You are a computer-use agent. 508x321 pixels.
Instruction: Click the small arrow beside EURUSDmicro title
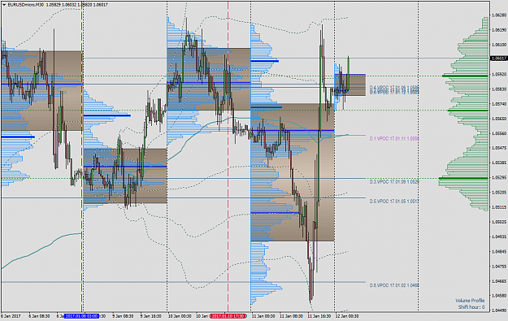(4, 5)
